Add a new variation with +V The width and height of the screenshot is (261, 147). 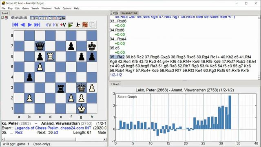(x=63, y=25)
